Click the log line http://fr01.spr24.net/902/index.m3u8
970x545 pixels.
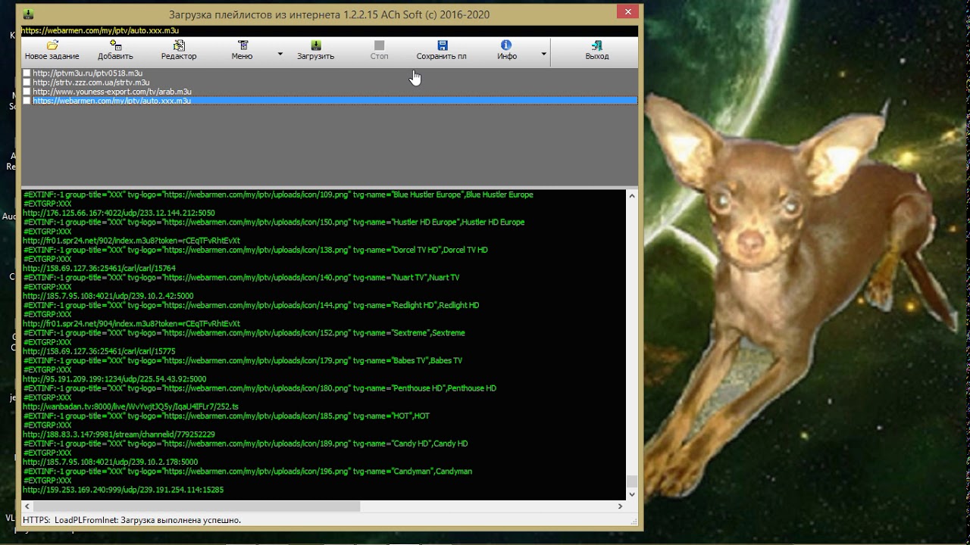click(x=131, y=241)
